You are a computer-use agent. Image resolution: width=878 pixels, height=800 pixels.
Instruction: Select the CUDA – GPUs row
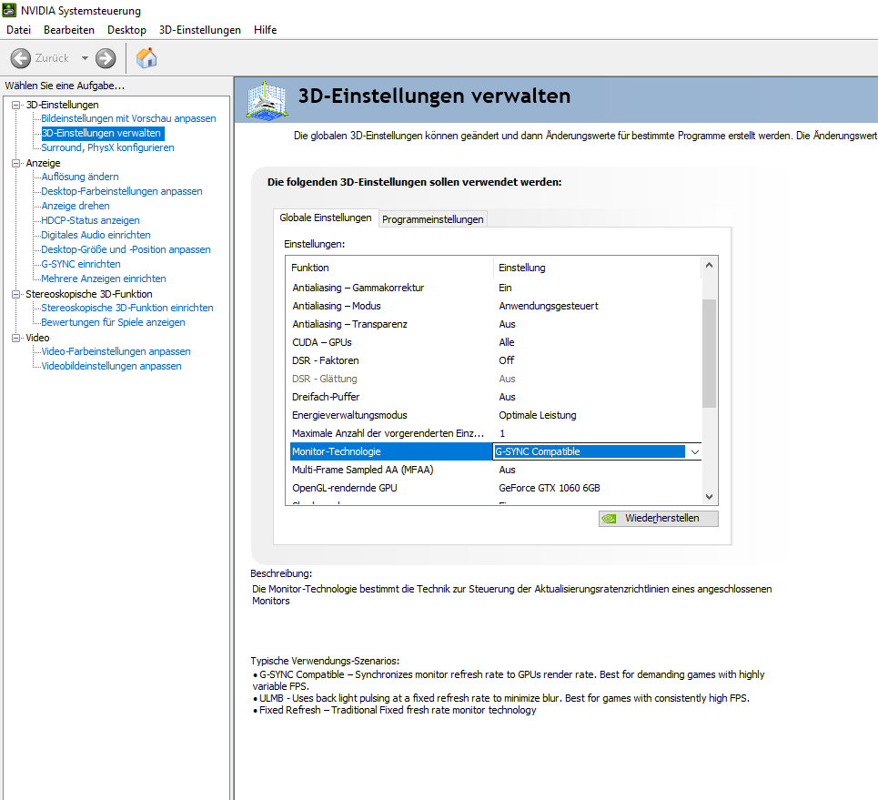click(x=496, y=342)
